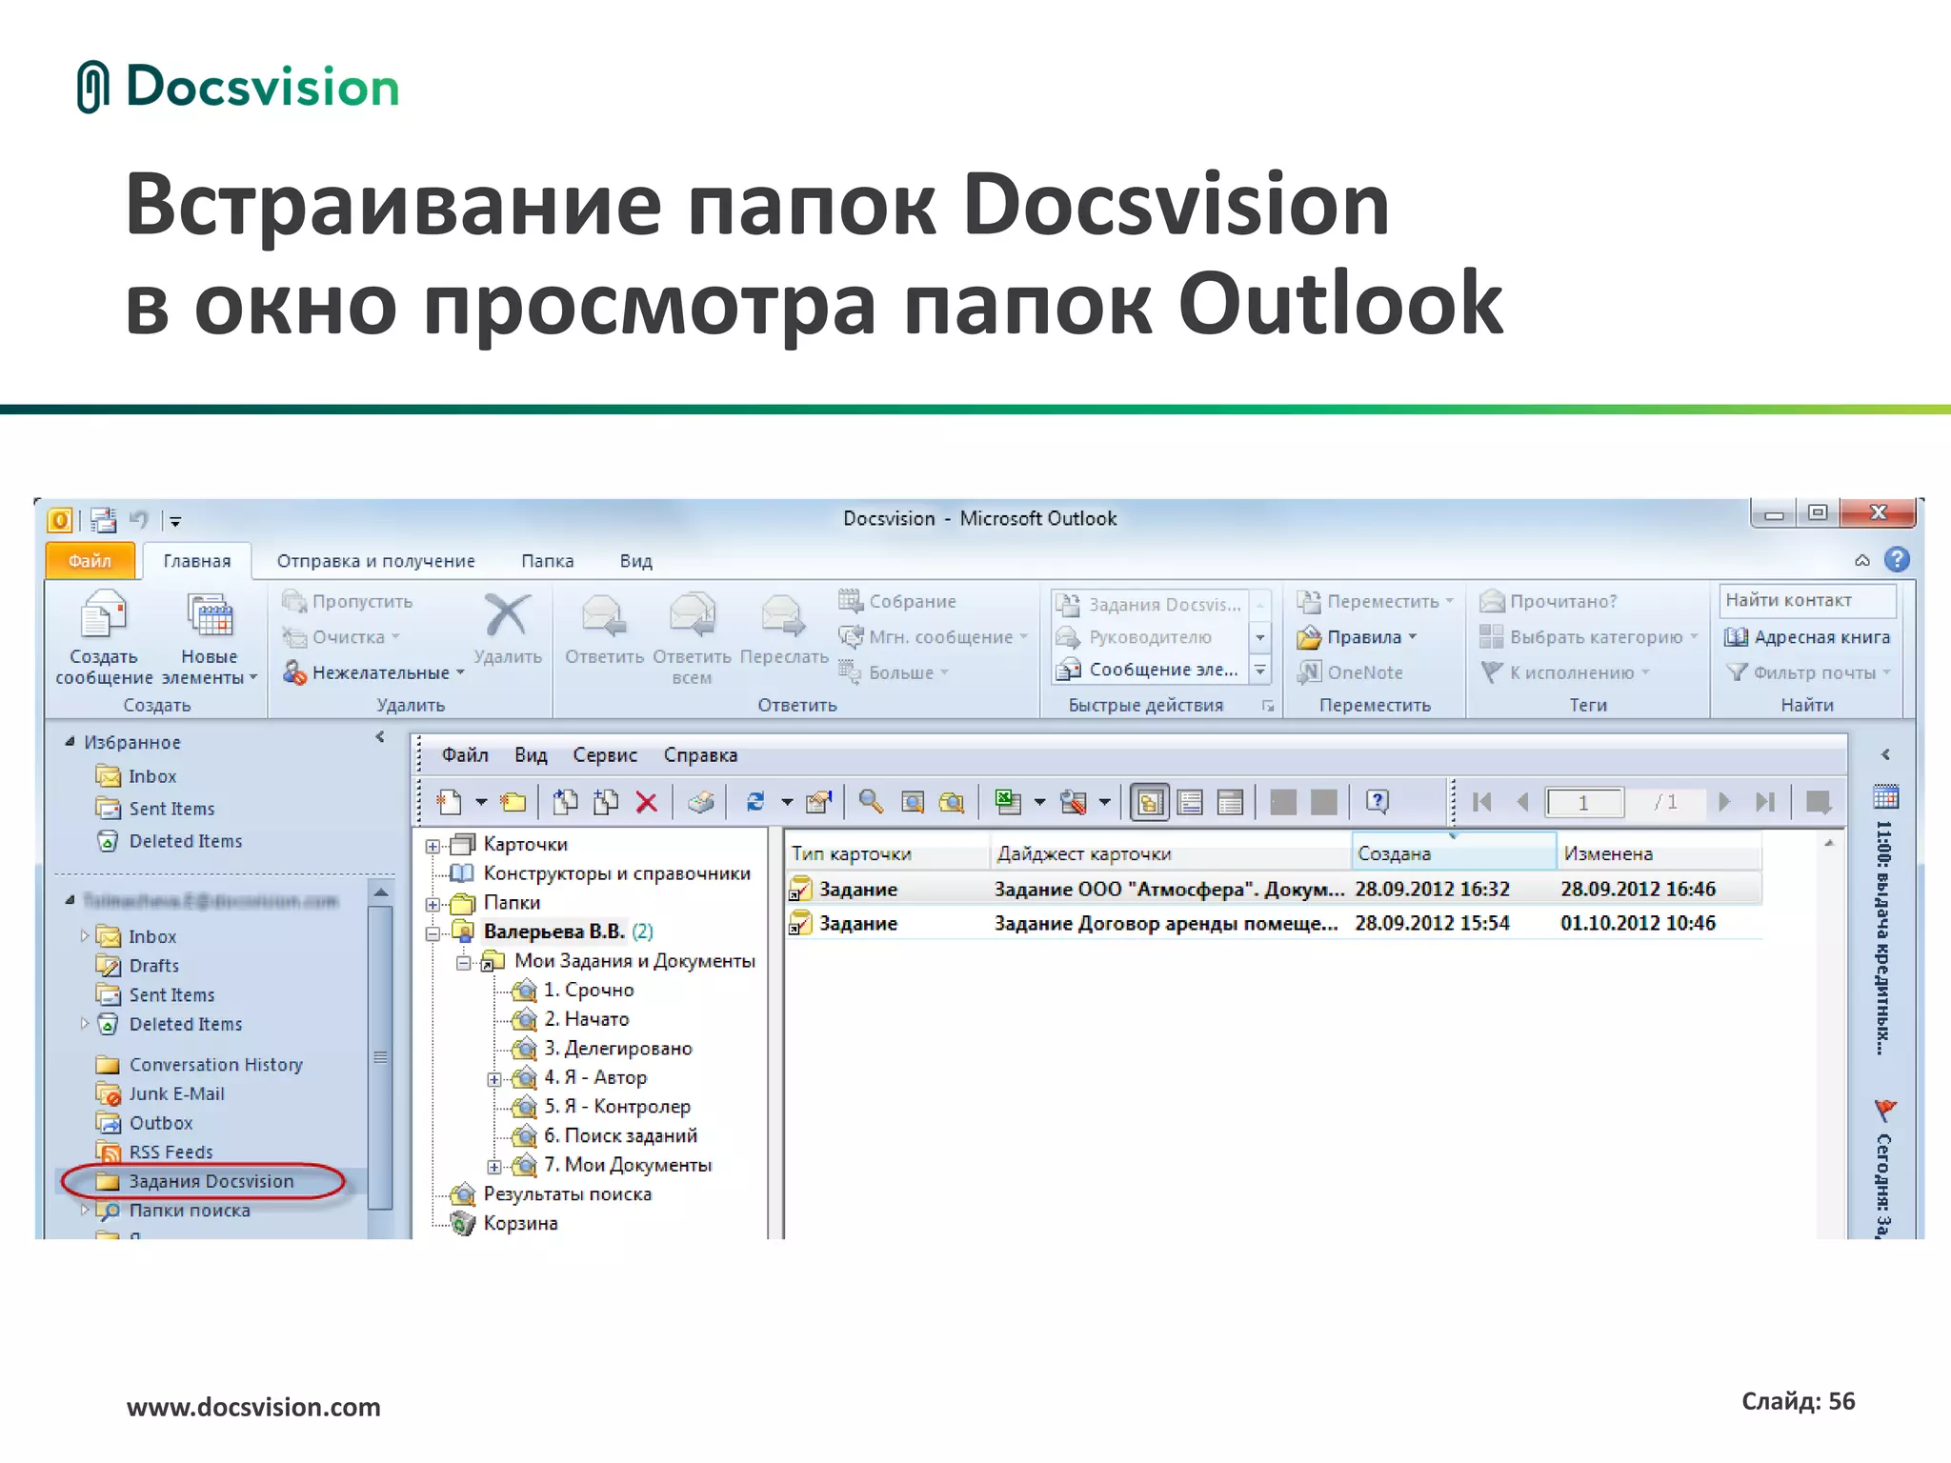Expand the to-do bar arrow on right

click(1885, 754)
